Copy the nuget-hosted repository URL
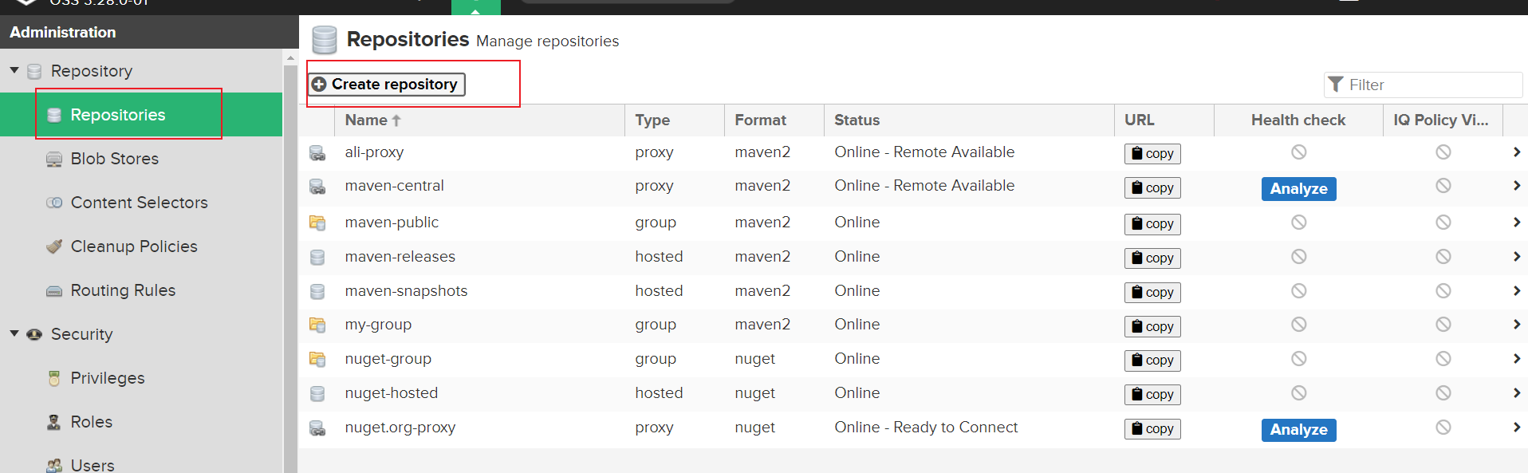 coord(1152,394)
